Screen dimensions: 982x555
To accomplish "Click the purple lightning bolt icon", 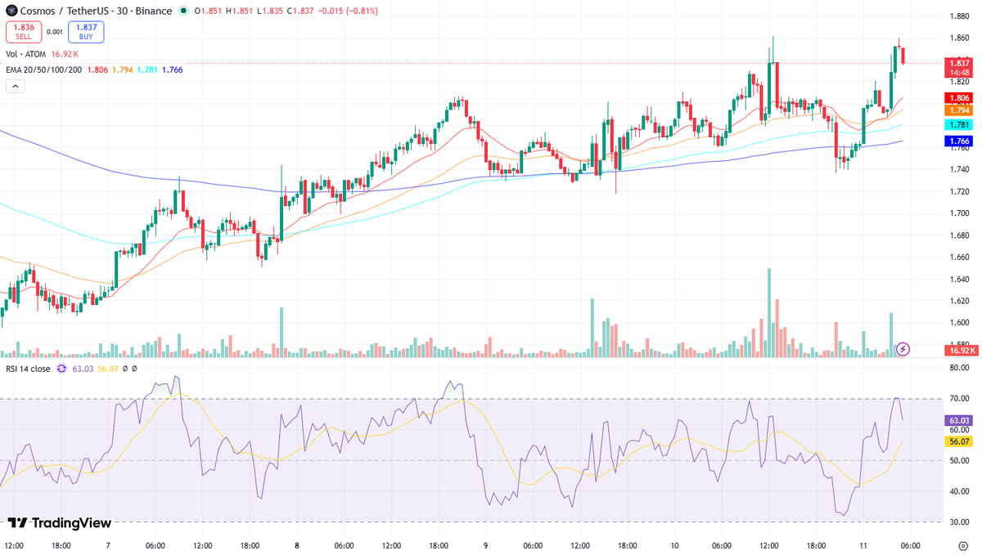I will [x=903, y=349].
